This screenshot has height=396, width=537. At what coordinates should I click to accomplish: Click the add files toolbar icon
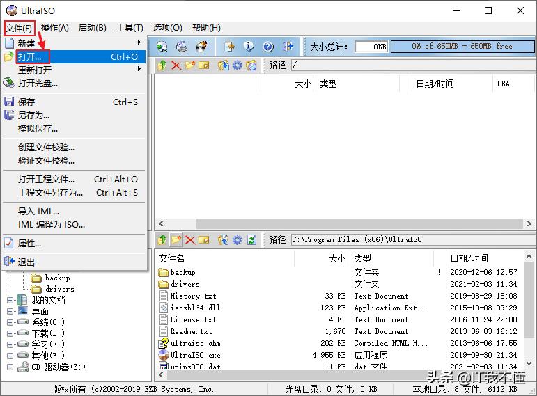click(x=229, y=46)
